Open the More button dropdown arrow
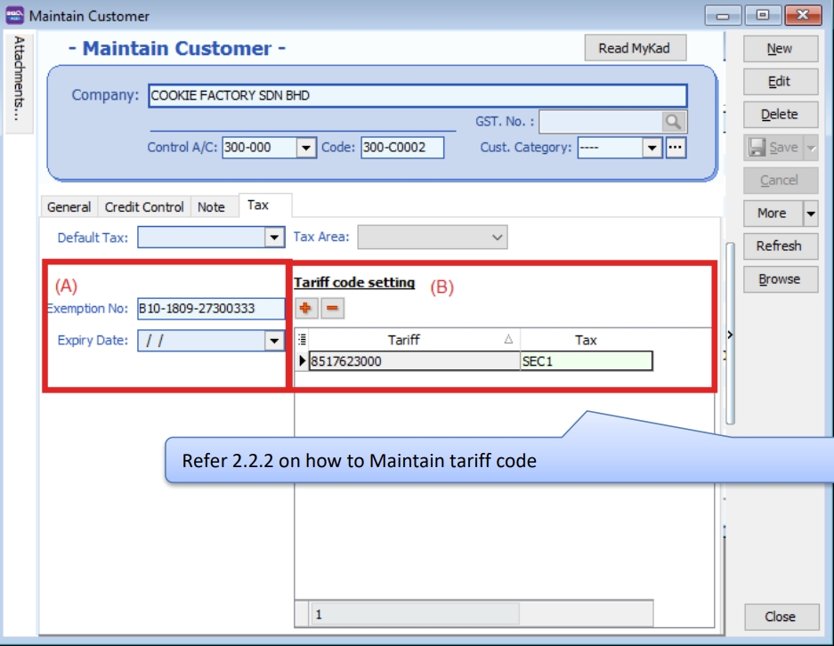Screen dimensions: 834x646 [x=810, y=213]
